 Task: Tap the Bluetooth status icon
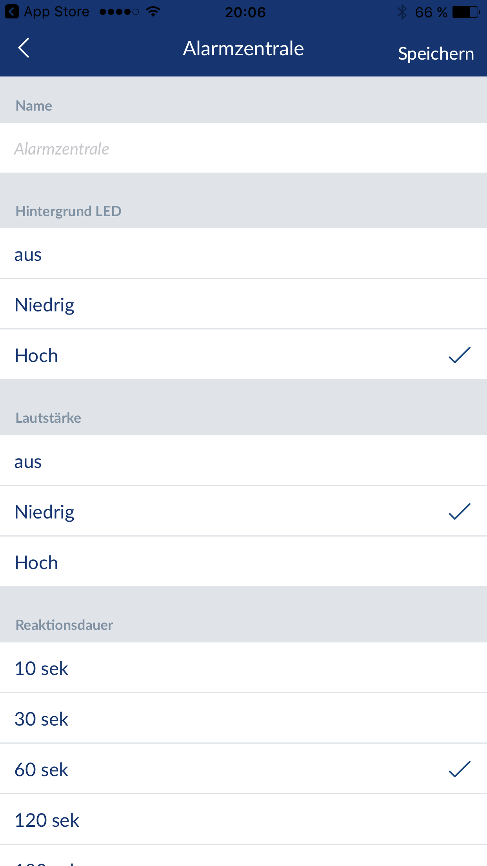click(402, 12)
